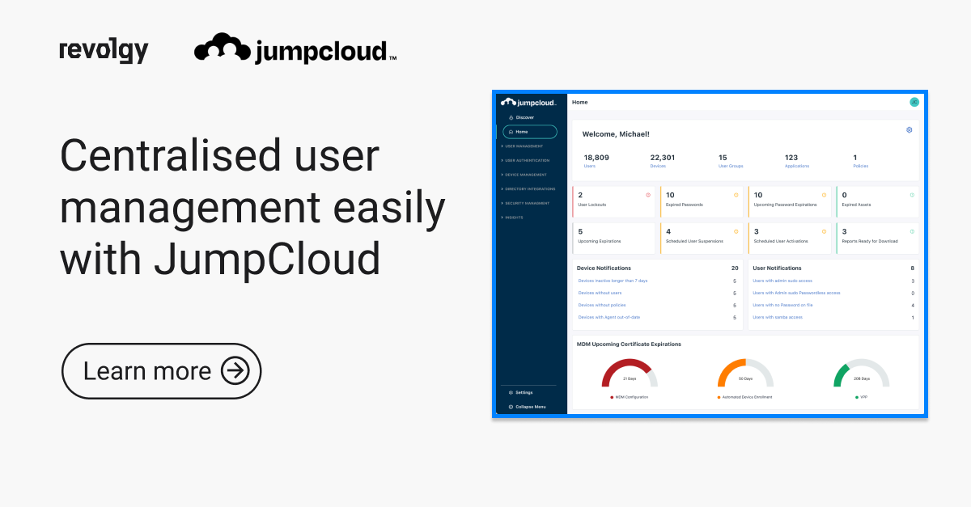Open Users with Admin sudo Passwordless access
The height and width of the screenshot is (507, 971).
796,293
